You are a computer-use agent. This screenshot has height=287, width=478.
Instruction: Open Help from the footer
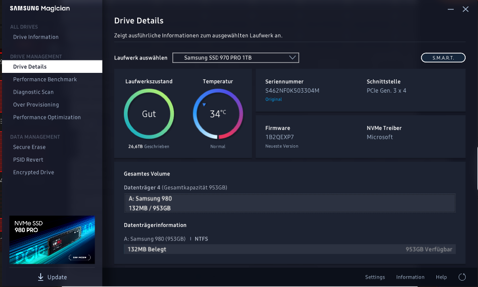click(441, 277)
